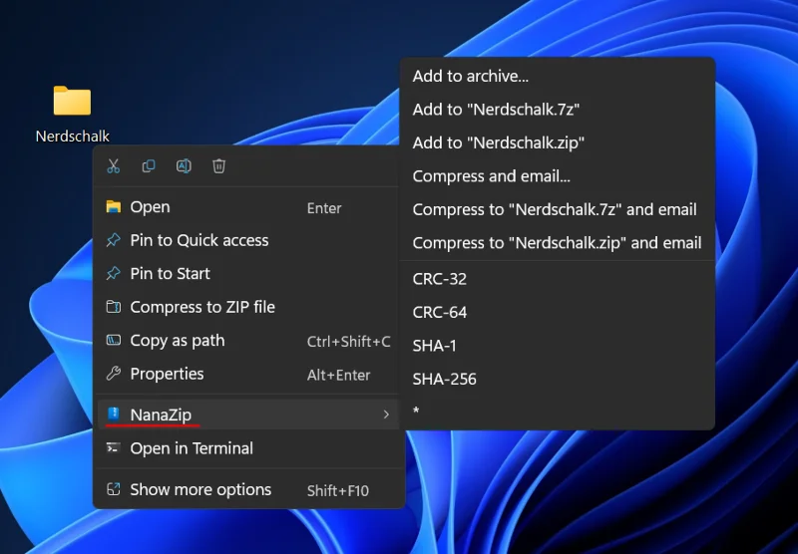Choose Compress and email...
Image resolution: width=798 pixels, height=554 pixels.
558,176
